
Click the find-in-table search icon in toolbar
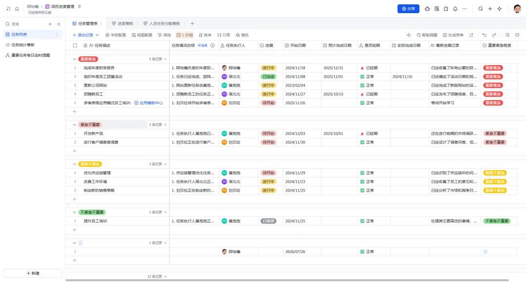[507, 35]
